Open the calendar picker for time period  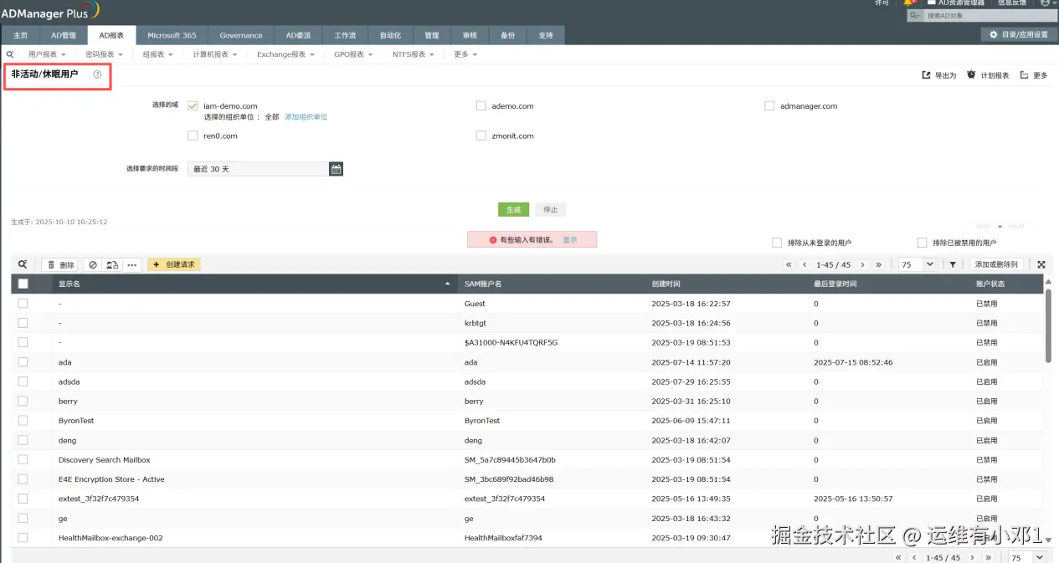pos(336,169)
